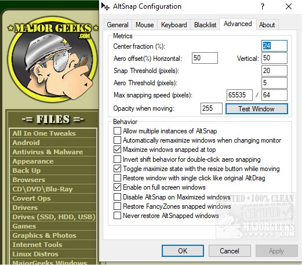
Task: Click the AltSnap title bar icon
Action: coord(105,6)
